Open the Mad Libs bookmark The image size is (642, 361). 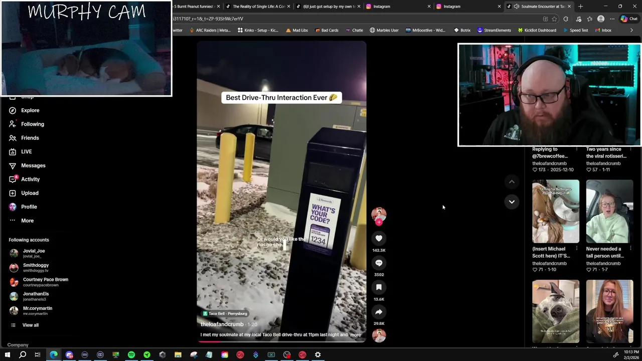(x=296, y=30)
